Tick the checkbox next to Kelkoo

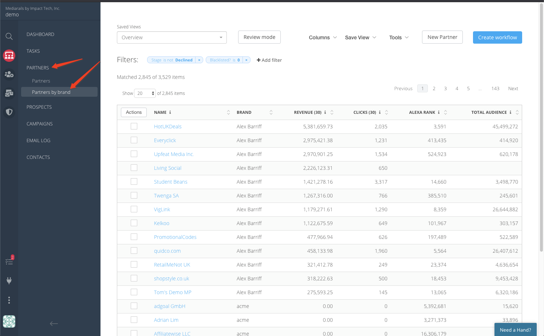(134, 223)
